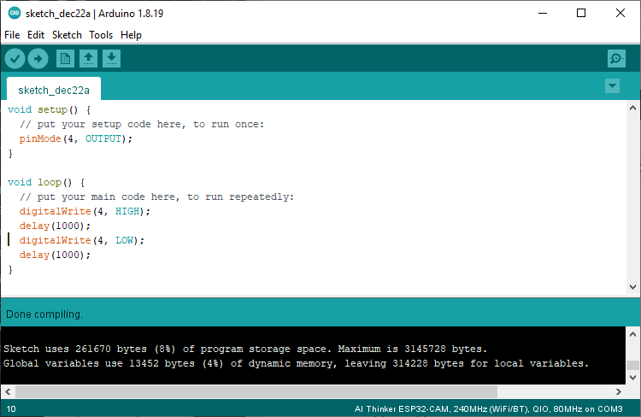Click the Upload arrow button
Viewport: 641px width, 417px height.
(38, 58)
